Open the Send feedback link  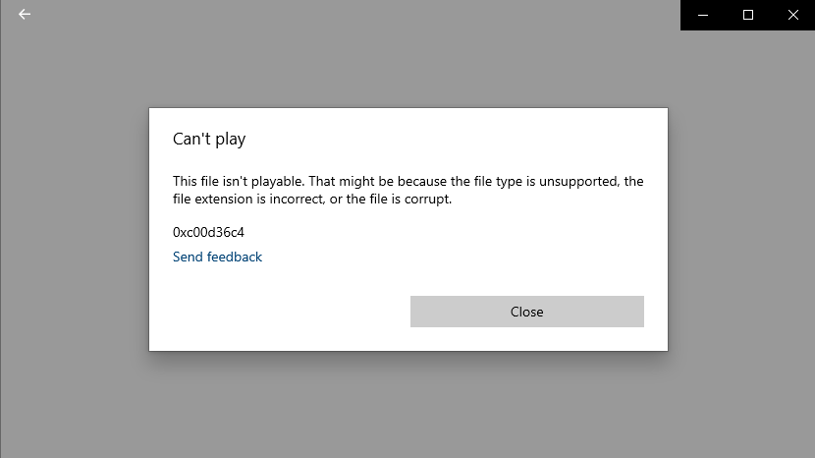(x=217, y=257)
